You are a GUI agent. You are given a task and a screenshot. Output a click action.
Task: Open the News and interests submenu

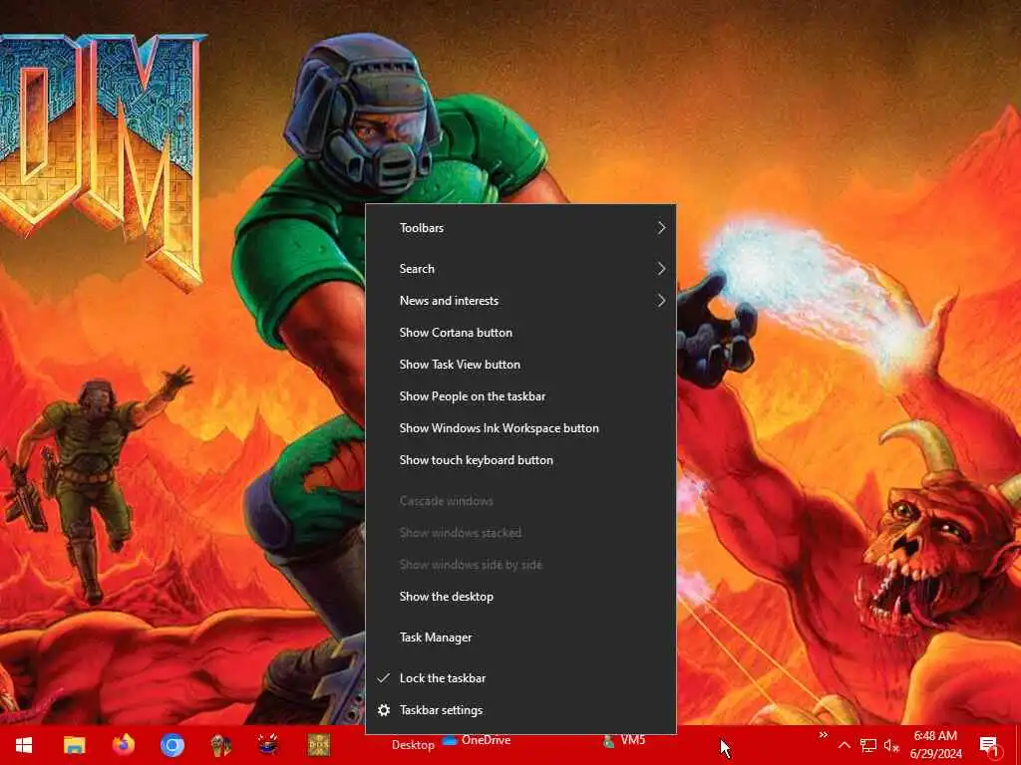click(x=520, y=301)
